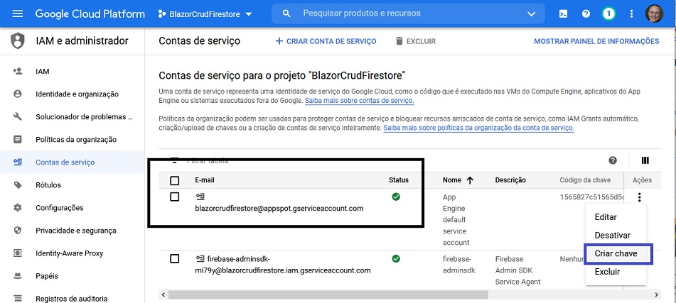Open Saiba mais sobre contas de serviço link
Image resolution: width=676 pixels, height=303 pixels.
(360, 101)
